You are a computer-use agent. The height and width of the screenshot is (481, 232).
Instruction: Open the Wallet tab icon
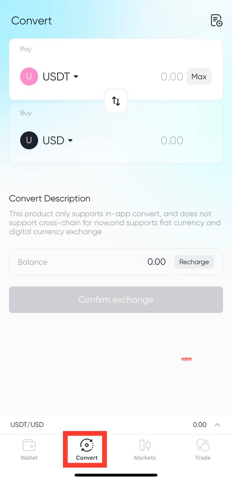(29, 445)
